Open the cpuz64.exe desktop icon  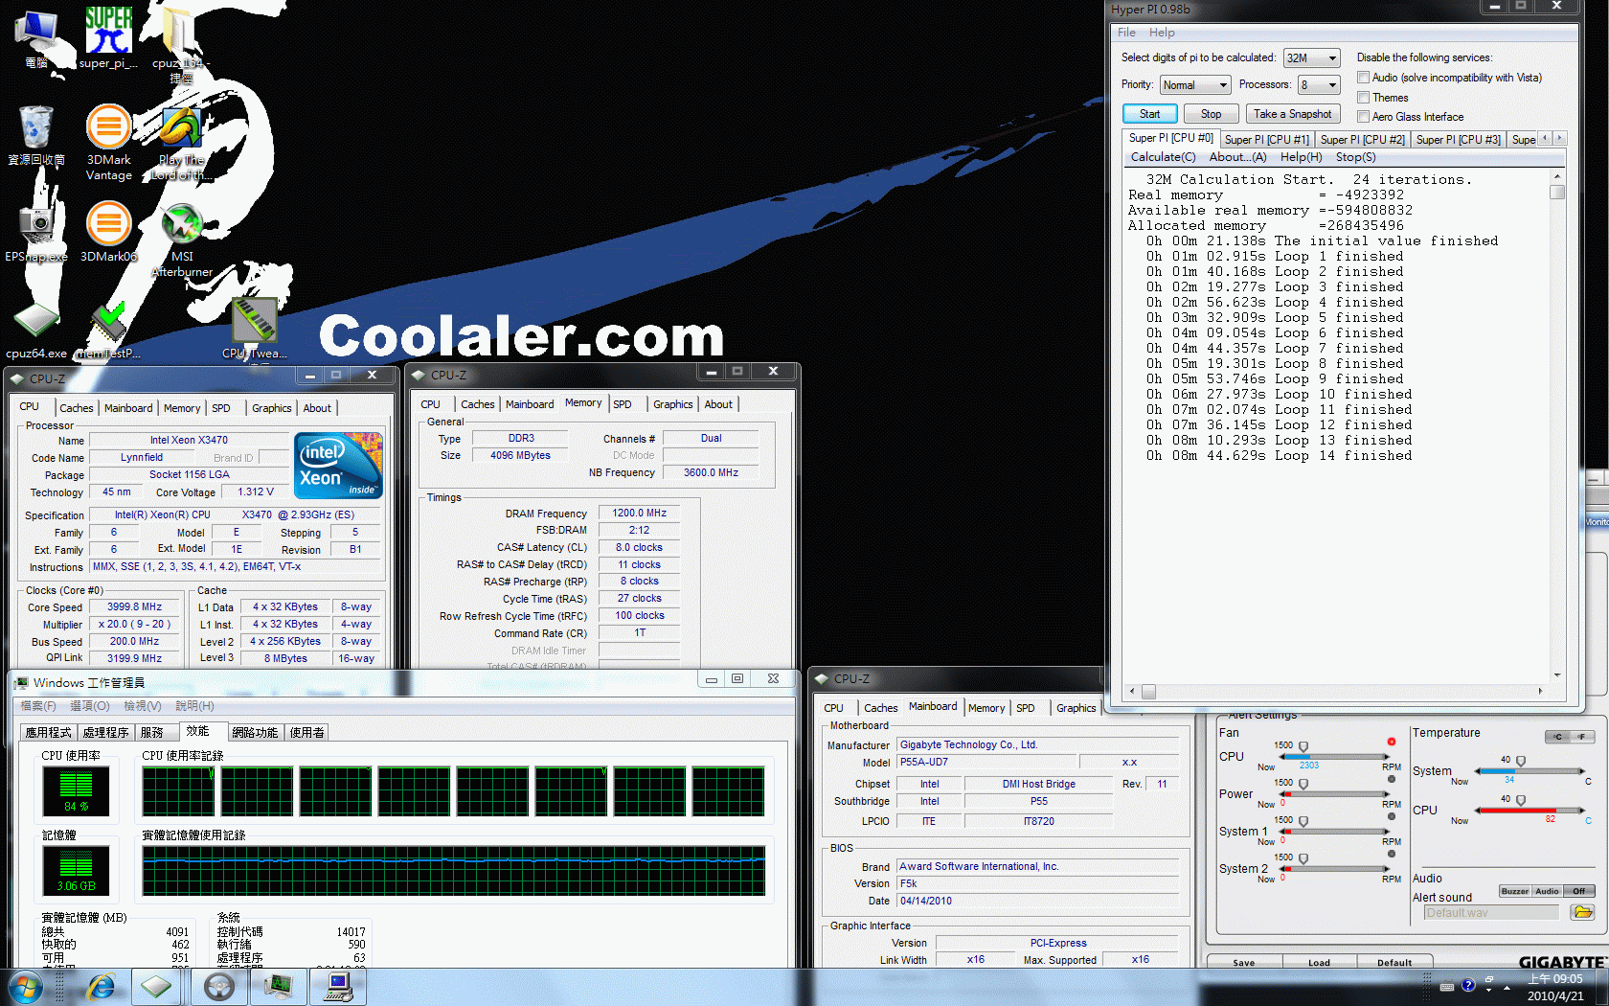point(36,331)
